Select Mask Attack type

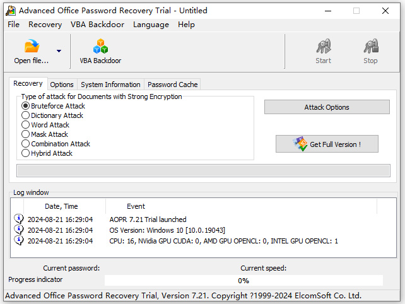25,134
